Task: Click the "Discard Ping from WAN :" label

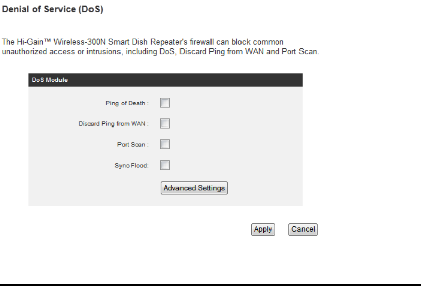Action: (x=114, y=123)
